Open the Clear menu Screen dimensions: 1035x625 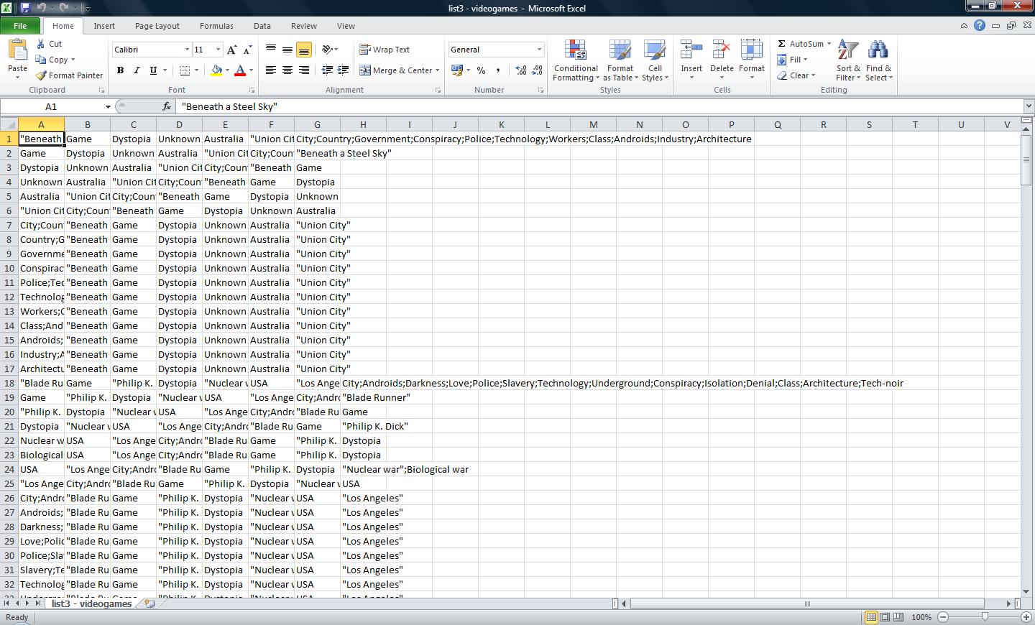point(796,75)
